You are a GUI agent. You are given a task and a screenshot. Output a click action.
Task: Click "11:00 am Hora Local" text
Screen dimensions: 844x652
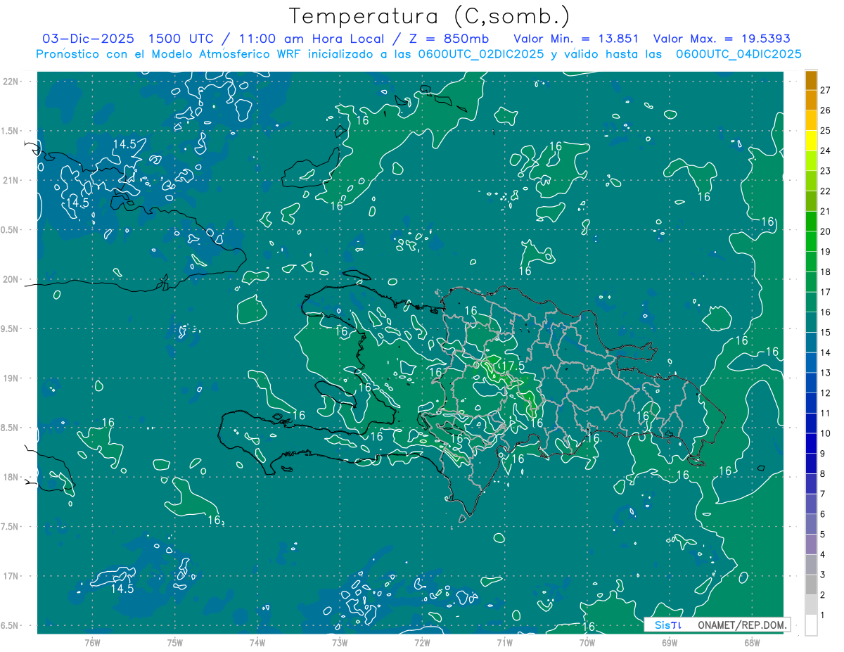(x=310, y=39)
